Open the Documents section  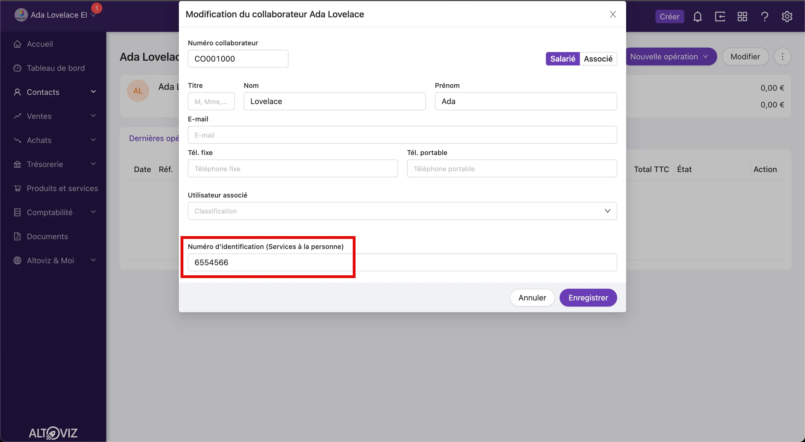point(47,236)
